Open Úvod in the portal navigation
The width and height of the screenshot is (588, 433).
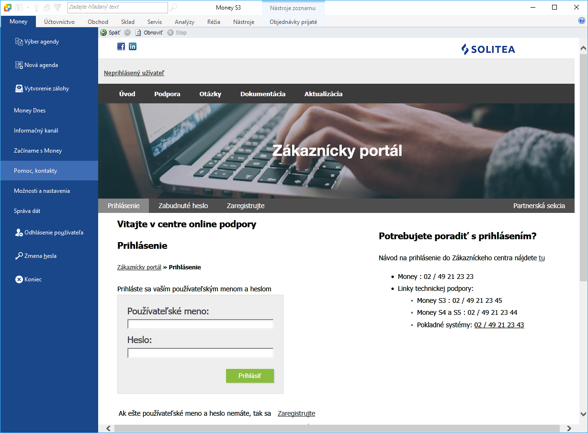tap(127, 94)
